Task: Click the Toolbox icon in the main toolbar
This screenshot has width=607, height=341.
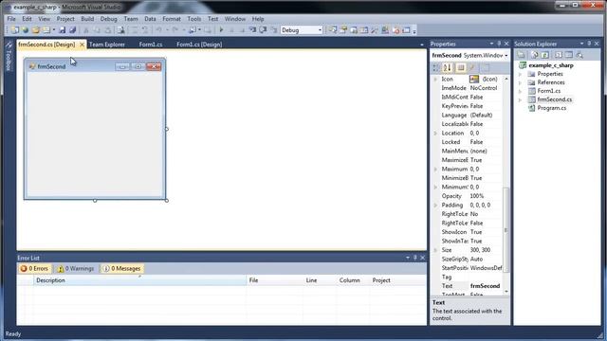Action: (375, 29)
